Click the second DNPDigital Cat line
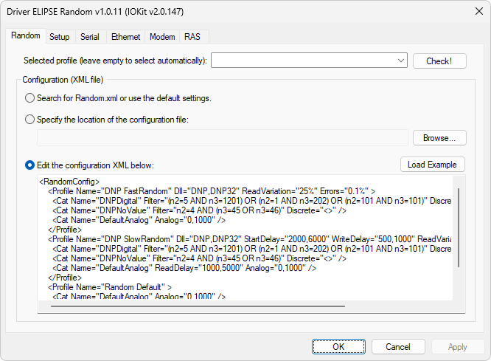491x361 pixels. [251, 249]
